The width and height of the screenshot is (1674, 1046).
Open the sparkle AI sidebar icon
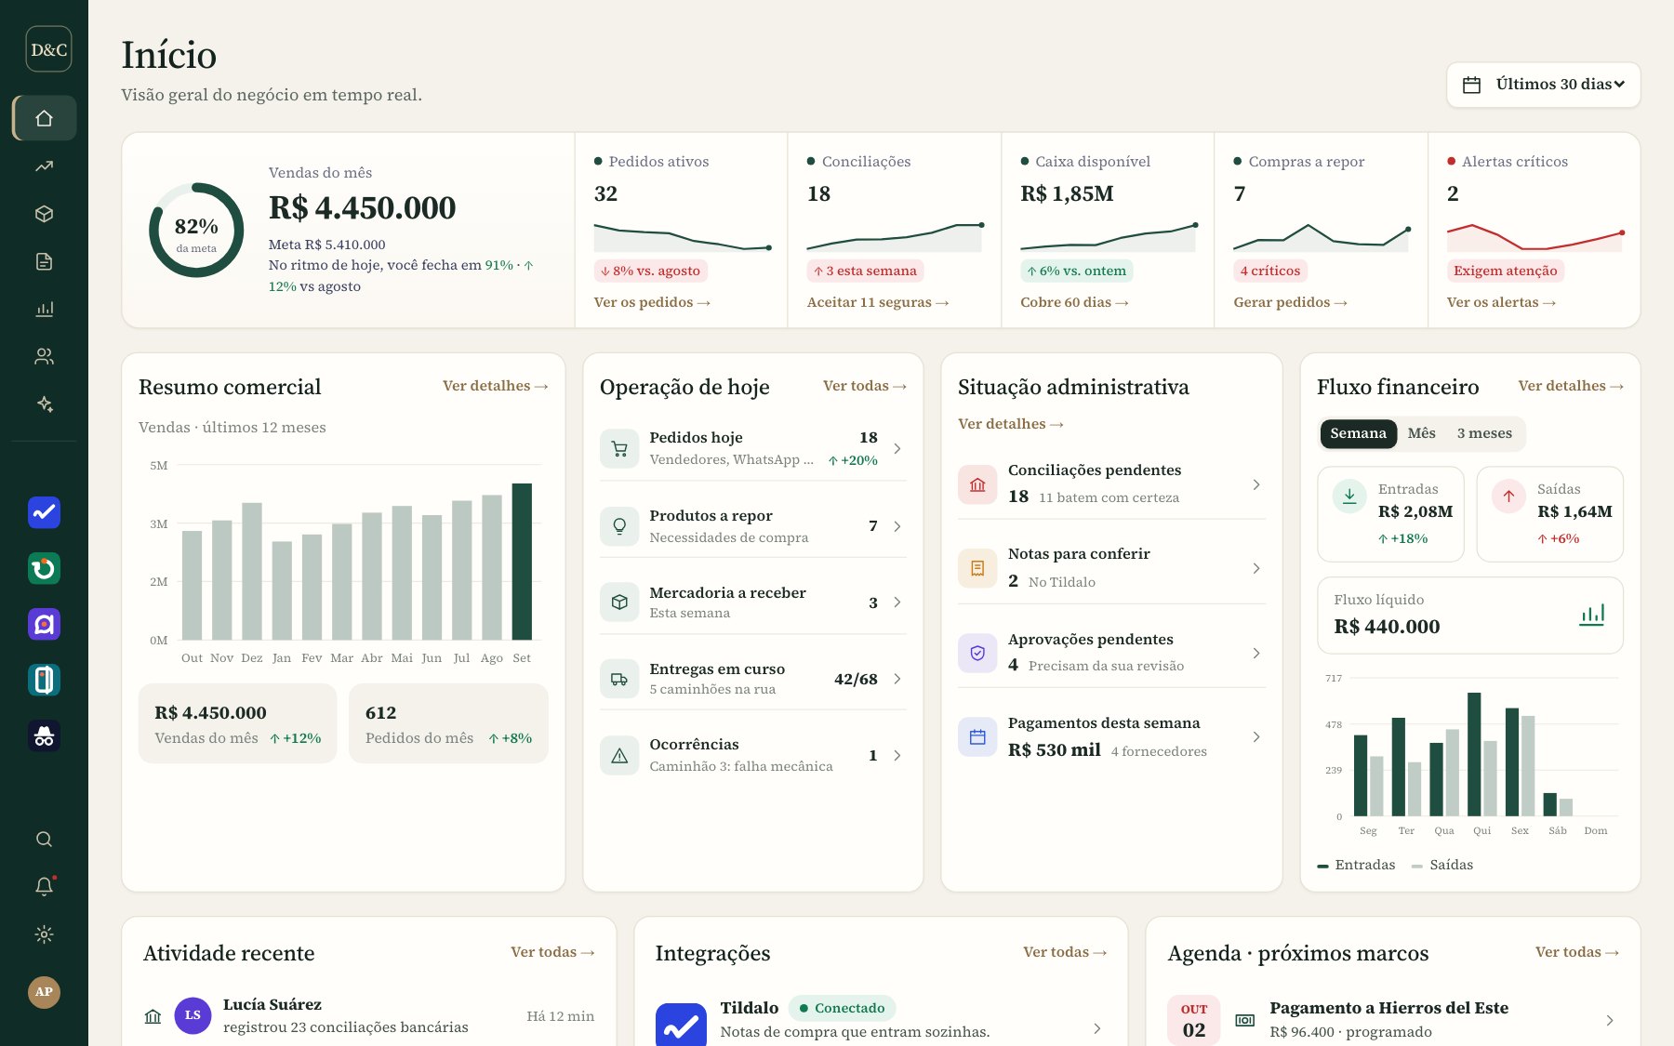click(44, 404)
